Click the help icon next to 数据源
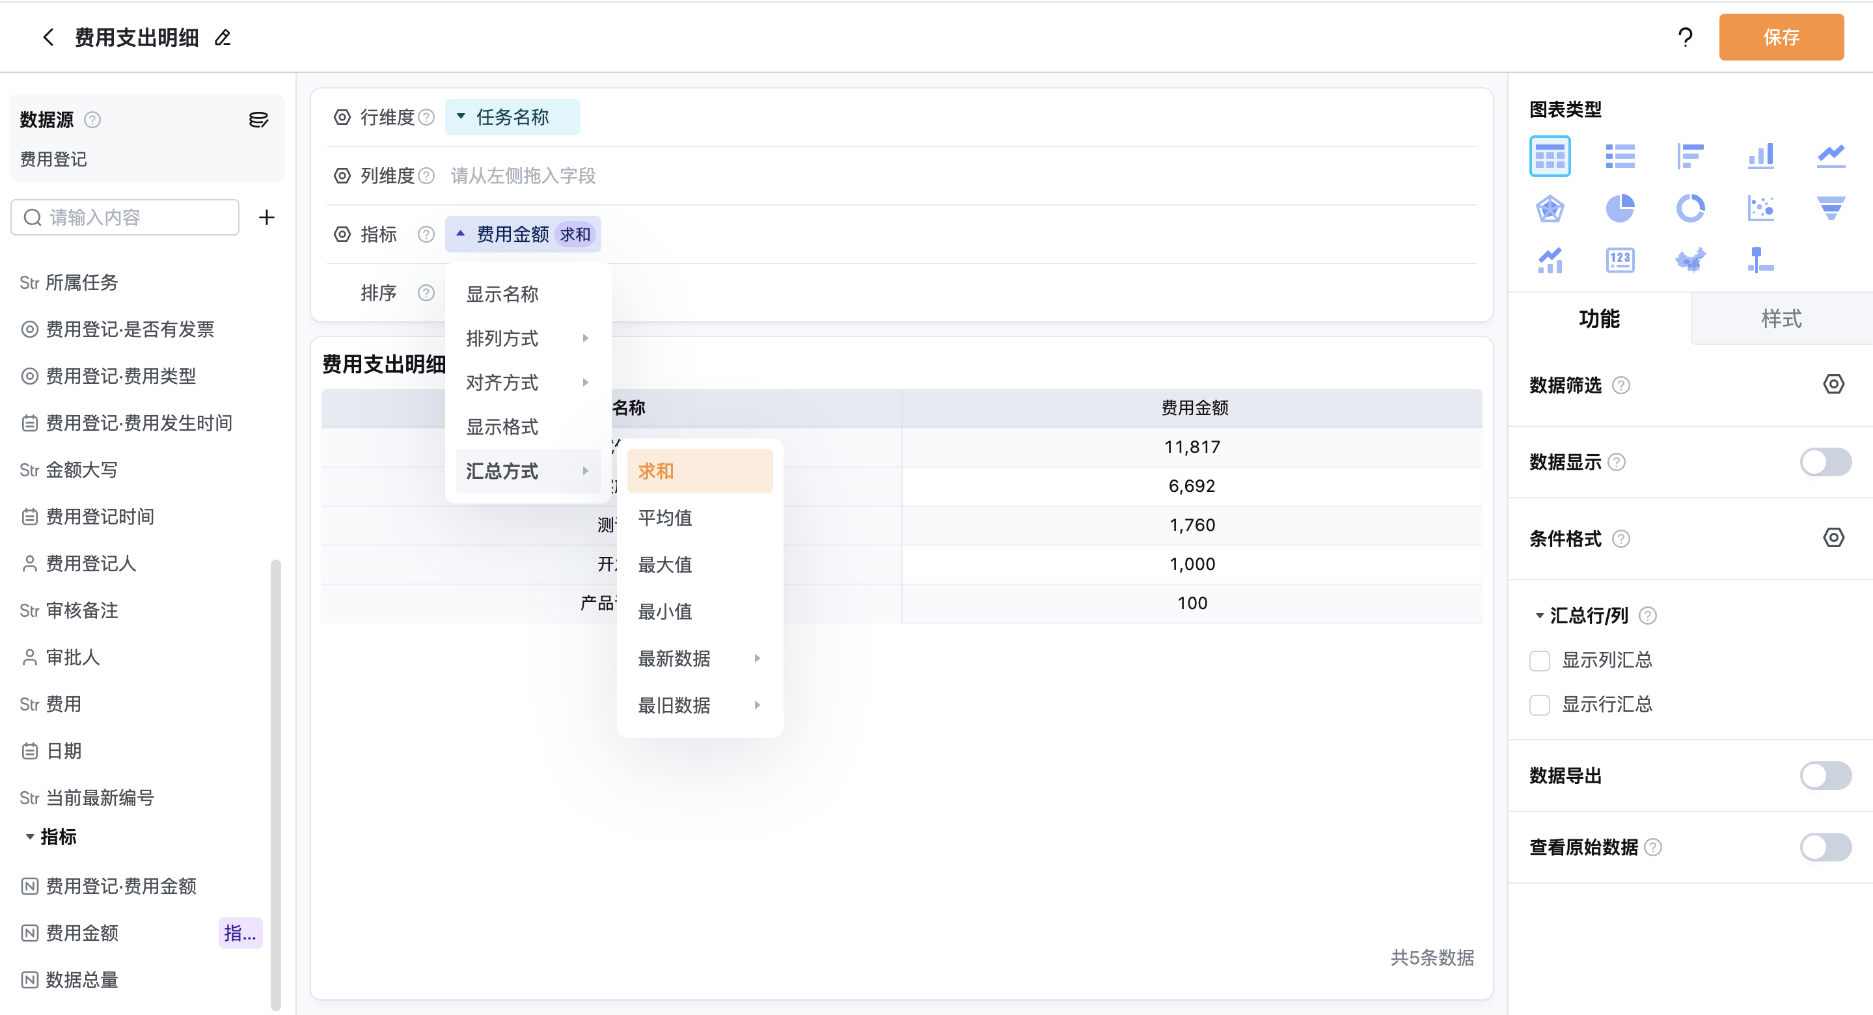 tap(92, 119)
